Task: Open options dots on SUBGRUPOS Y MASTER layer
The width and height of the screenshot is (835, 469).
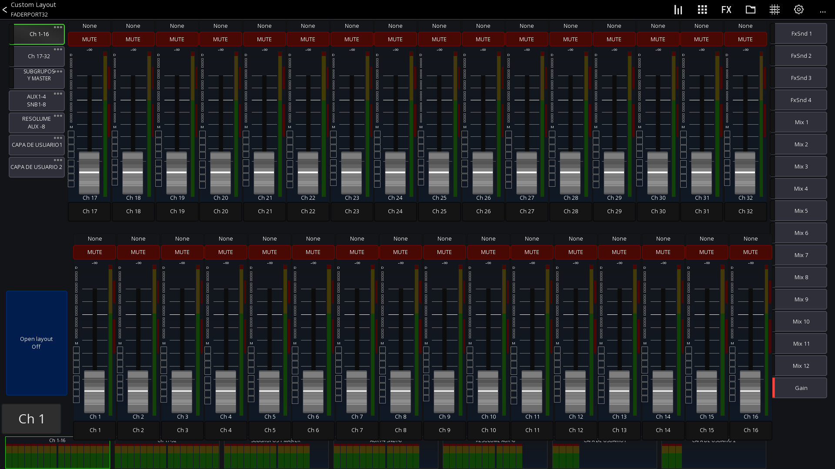Action: click(x=58, y=72)
